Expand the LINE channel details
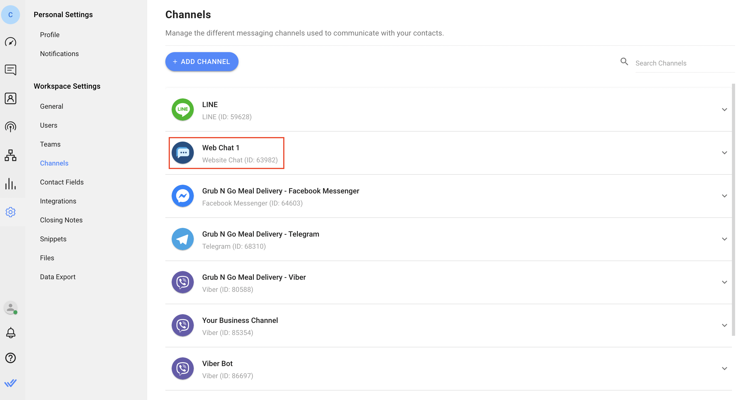The height and width of the screenshot is (400, 753). tap(724, 109)
